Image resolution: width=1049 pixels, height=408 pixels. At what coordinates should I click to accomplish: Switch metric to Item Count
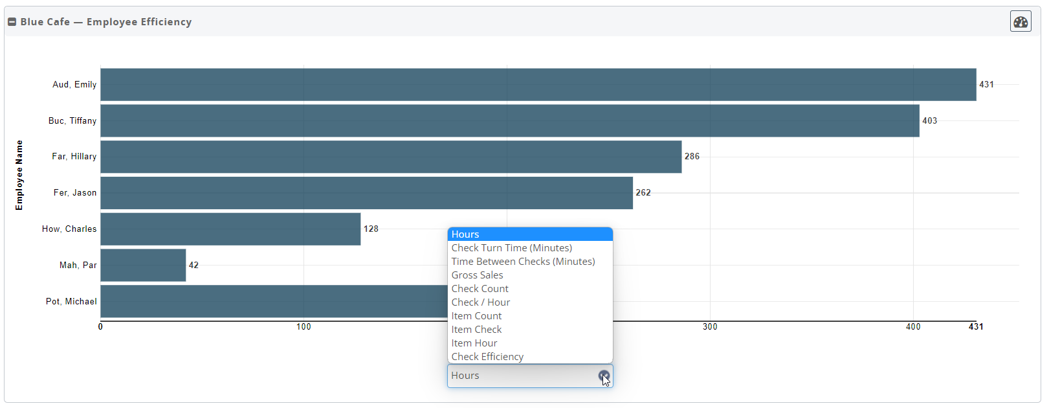point(476,316)
